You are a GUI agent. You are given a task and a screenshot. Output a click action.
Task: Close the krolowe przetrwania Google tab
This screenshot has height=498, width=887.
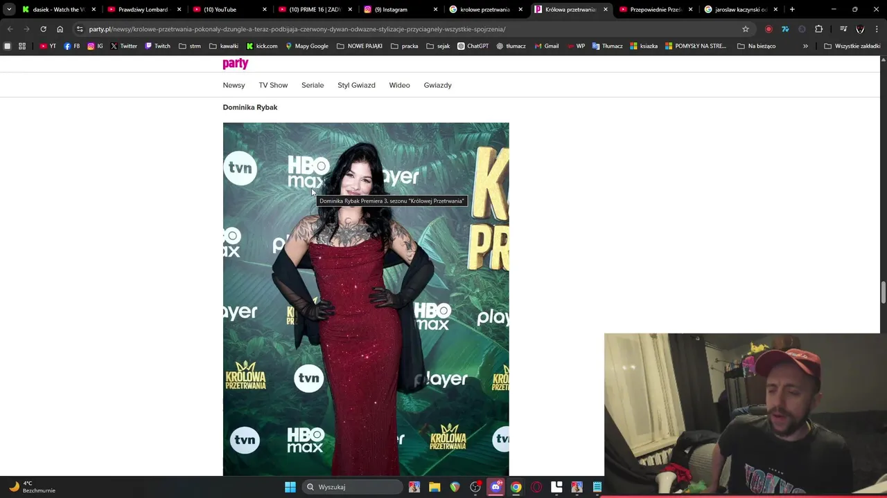520,10
